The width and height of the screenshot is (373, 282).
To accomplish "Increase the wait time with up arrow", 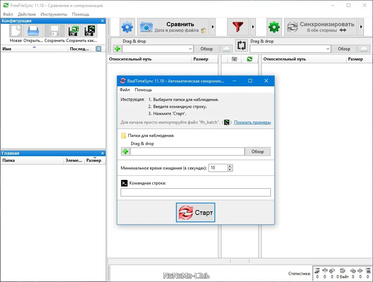I will pyautogui.click(x=230, y=166).
